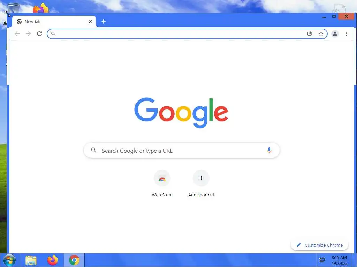The image size is (357, 267).
Task: Click the network tray icon
Action: coord(322,260)
